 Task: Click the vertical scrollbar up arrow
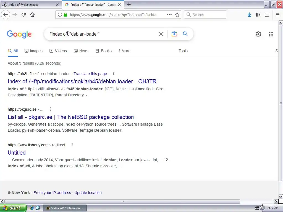pyautogui.click(x=281, y=23)
